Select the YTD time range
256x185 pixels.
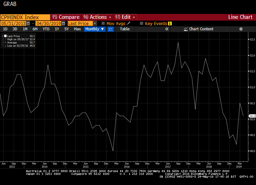46,29
